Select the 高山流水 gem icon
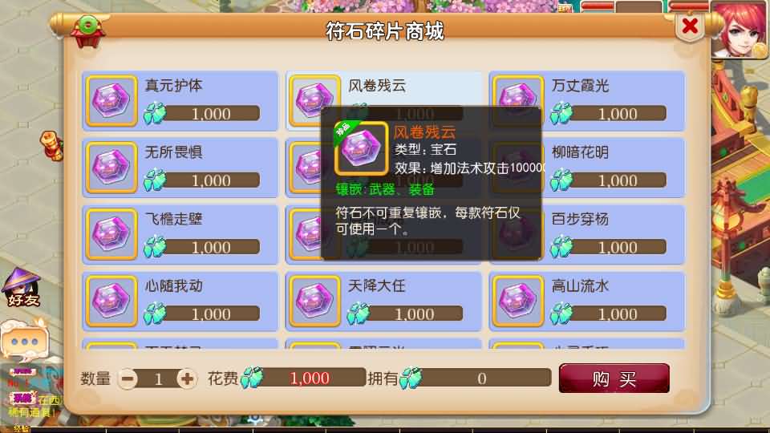Image resolution: width=770 pixels, height=433 pixels. 518,301
